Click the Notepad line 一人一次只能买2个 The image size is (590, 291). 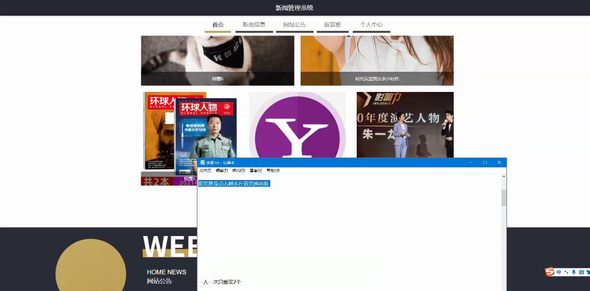(x=220, y=282)
